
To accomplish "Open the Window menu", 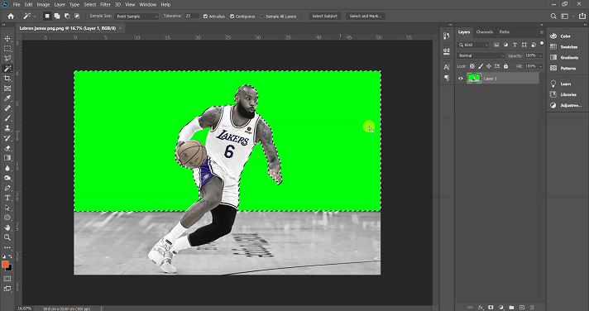I will [x=147, y=4].
